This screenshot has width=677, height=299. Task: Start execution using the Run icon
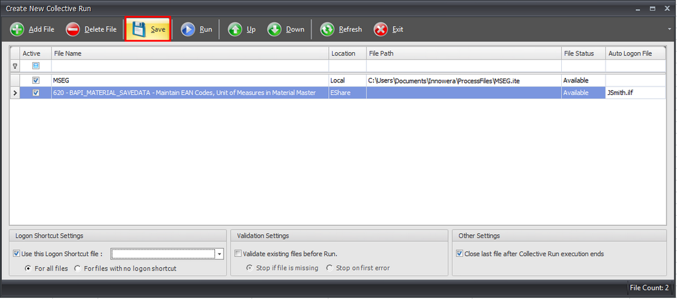point(188,30)
